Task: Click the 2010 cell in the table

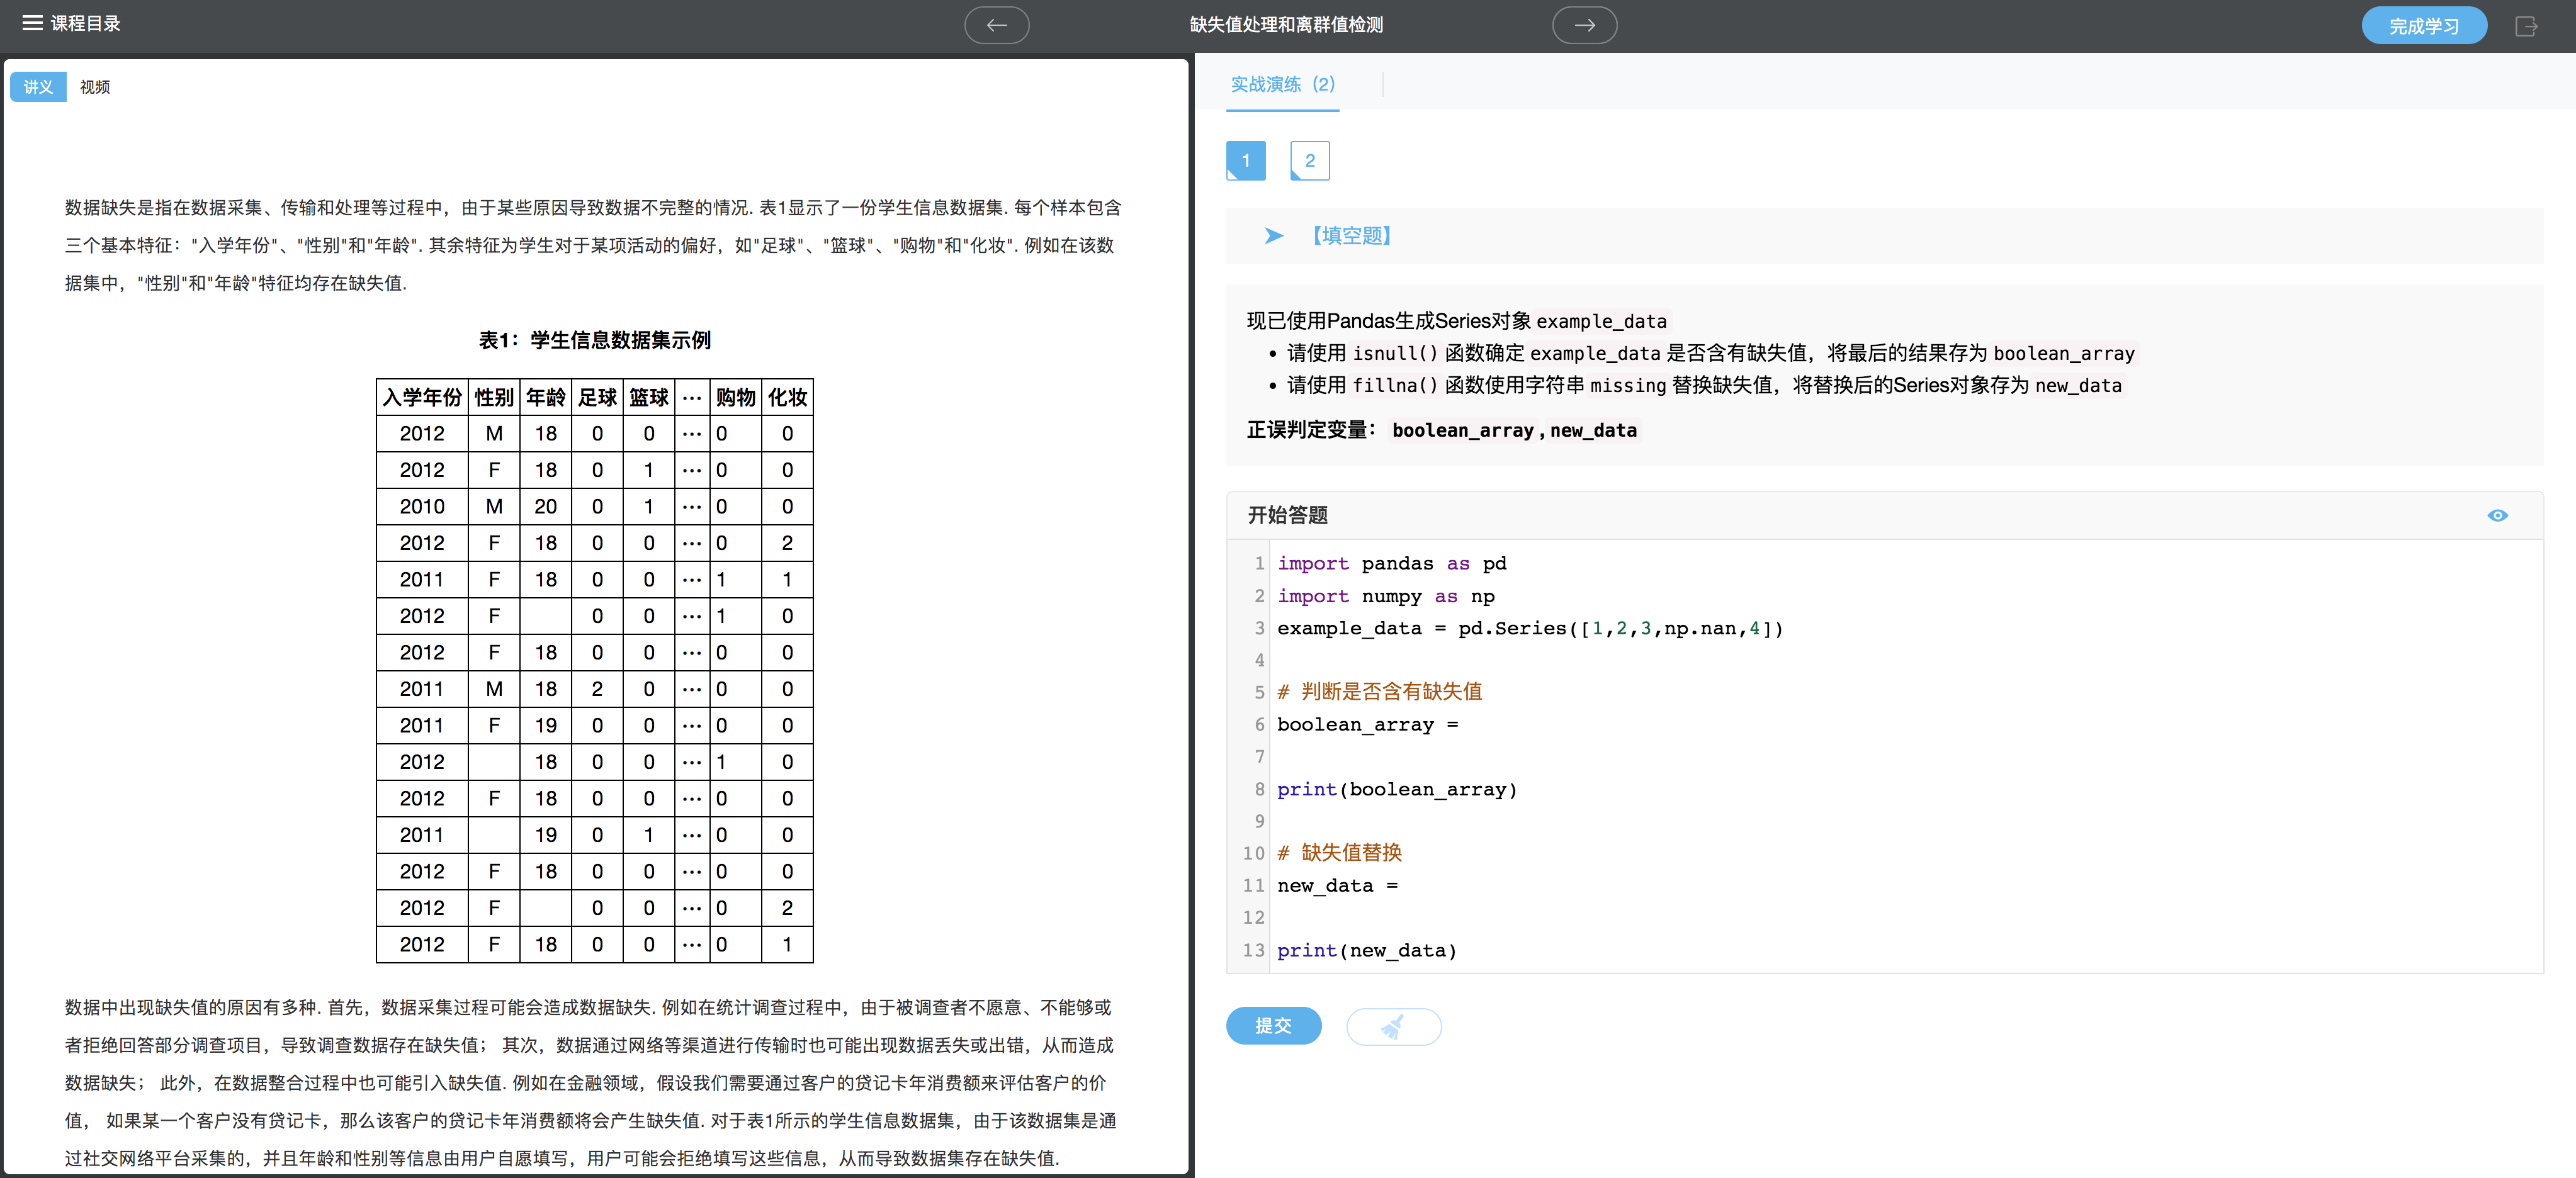Action: pyautogui.click(x=422, y=507)
